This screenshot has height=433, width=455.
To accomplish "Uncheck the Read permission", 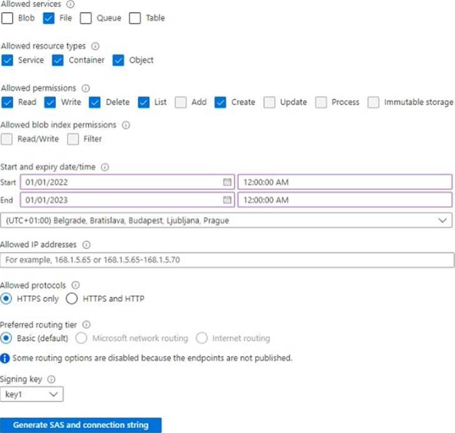I will (7, 102).
